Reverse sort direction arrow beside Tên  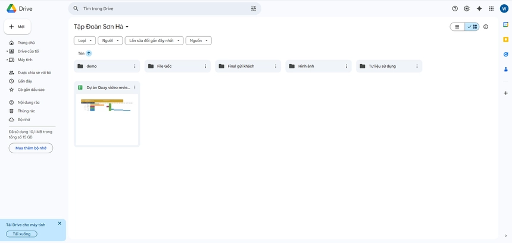click(x=89, y=53)
